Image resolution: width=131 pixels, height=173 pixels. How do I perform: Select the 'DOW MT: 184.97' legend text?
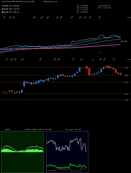12,9
